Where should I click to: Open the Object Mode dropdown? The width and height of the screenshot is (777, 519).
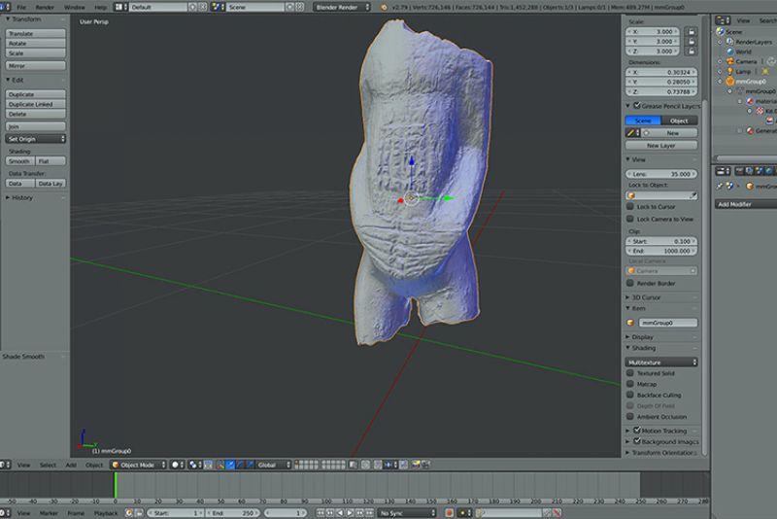click(x=138, y=465)
